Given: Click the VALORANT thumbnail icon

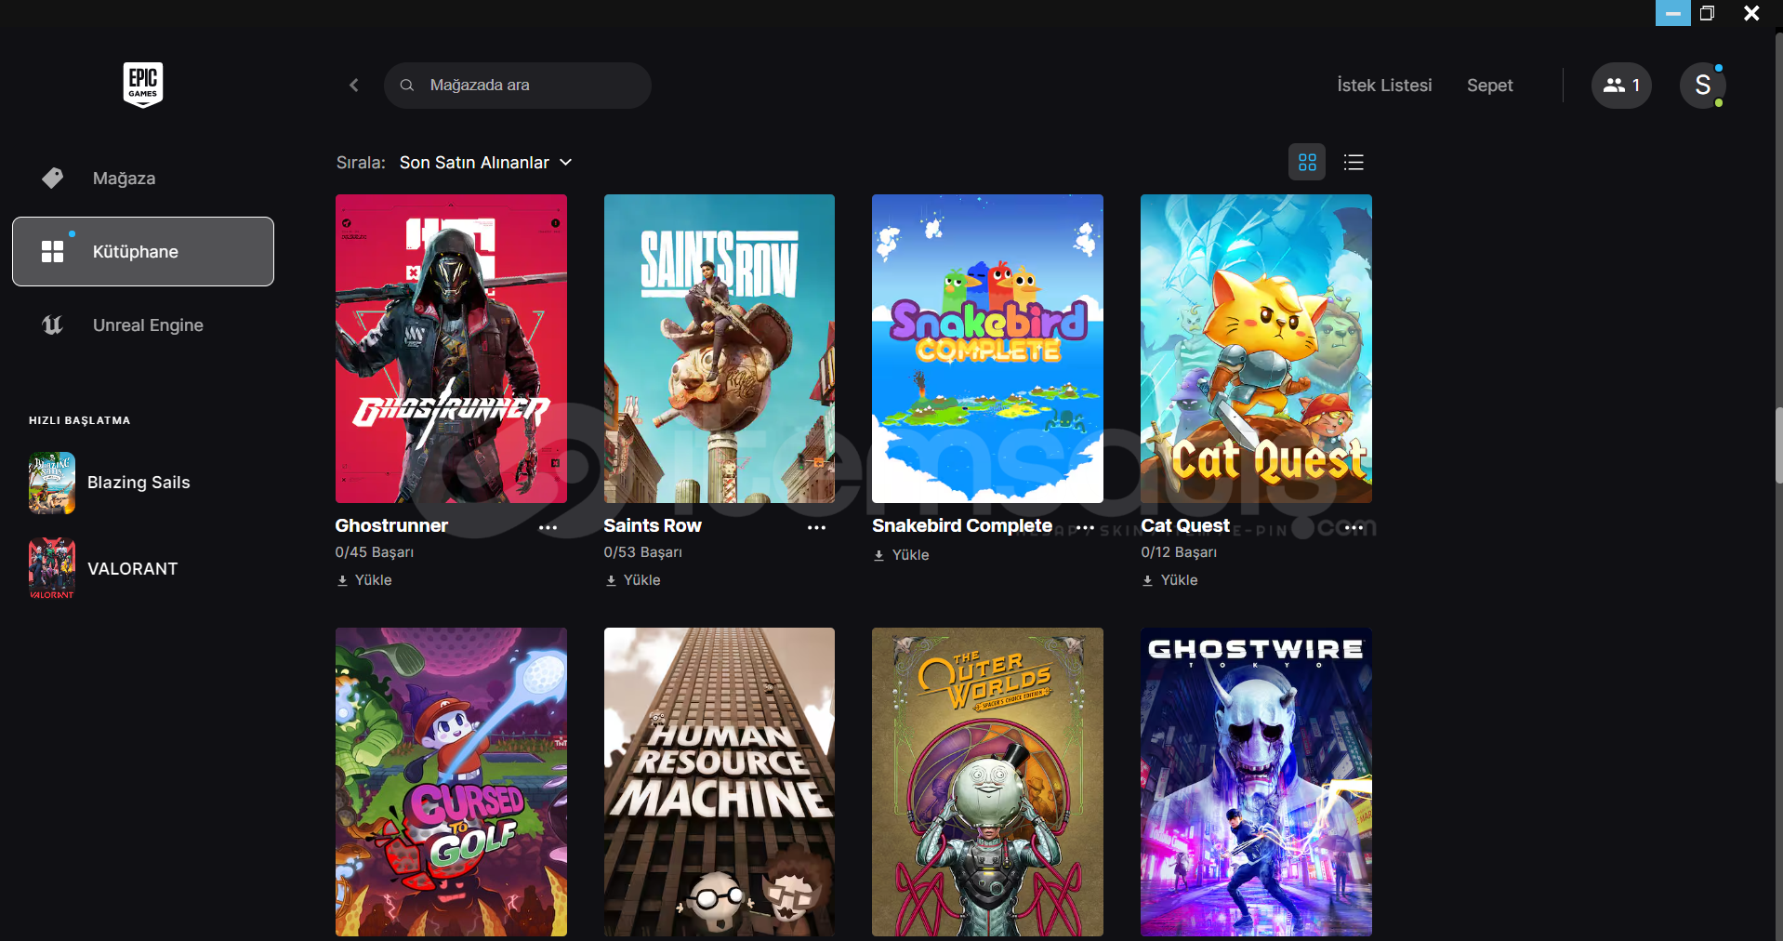Looking at the screenshot, I should (52, 569).
